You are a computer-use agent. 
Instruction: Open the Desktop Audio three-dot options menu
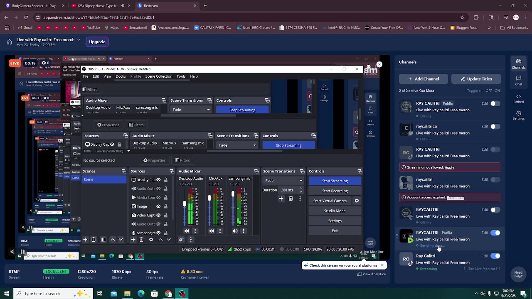pyautogui.click(x=195, y=231)
